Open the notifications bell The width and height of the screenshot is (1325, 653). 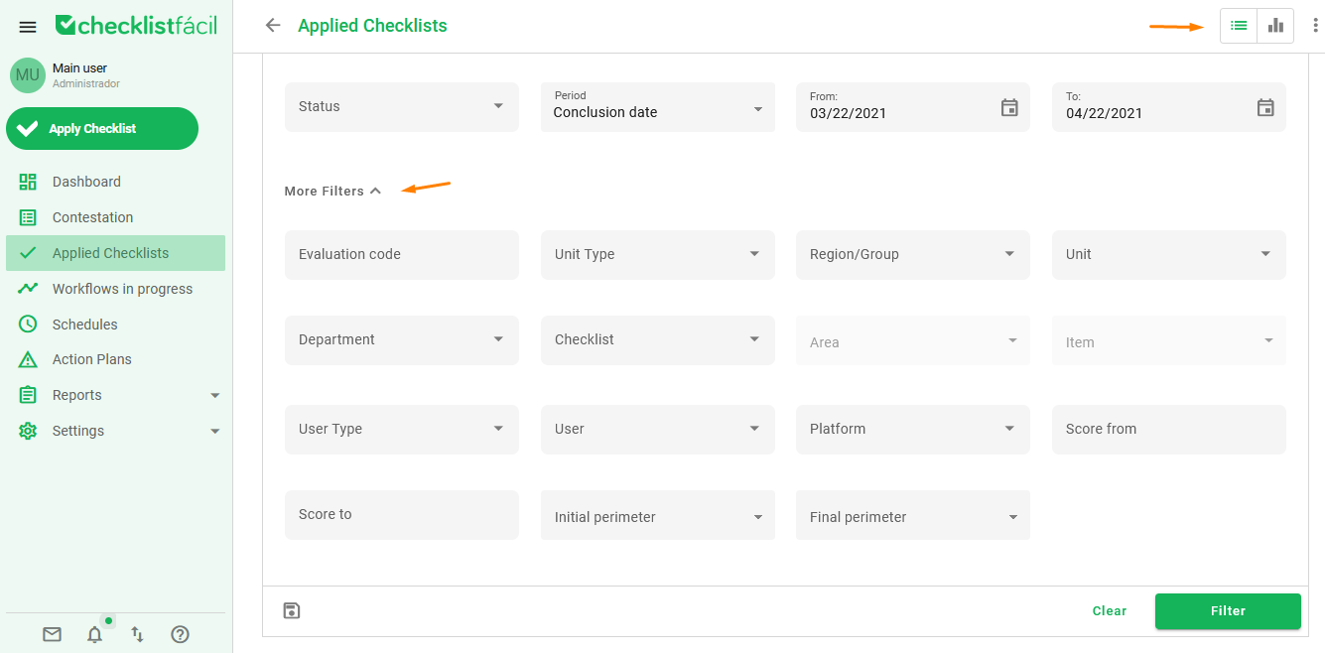pos(94,634)
